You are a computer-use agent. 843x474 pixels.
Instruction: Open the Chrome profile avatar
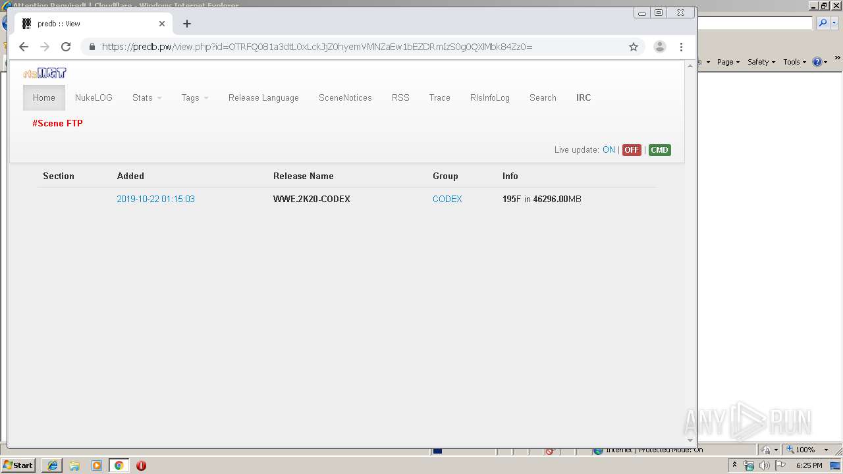[x=659, y=47]
